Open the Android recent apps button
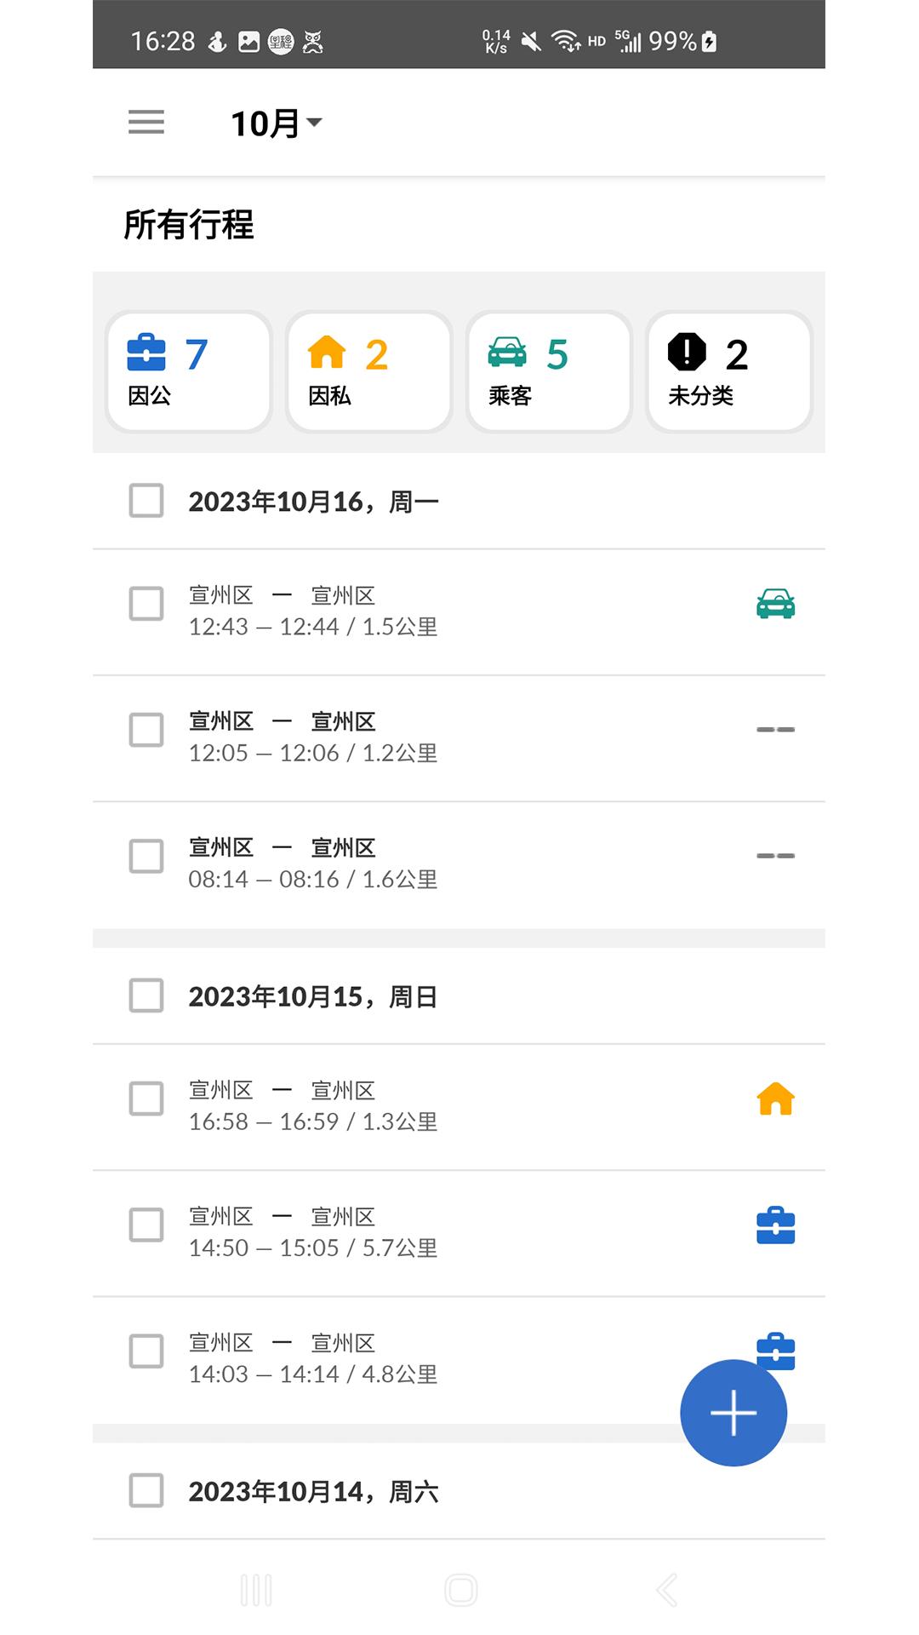The width and height of the screenshot is (919, 1635). point(256,1590)
